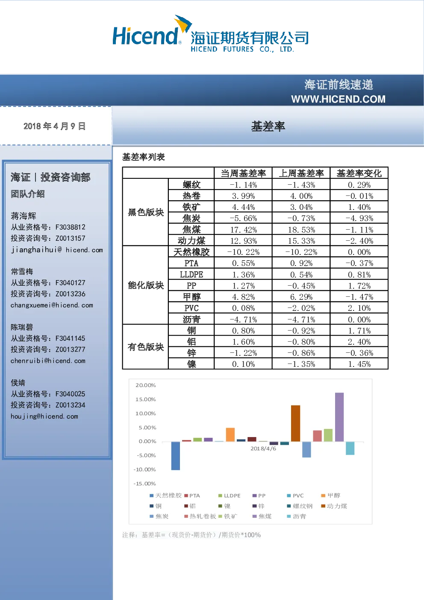Click the 上周基差率 column header
This screenshot has width=424, height=600.
click(x=301, y=173)
